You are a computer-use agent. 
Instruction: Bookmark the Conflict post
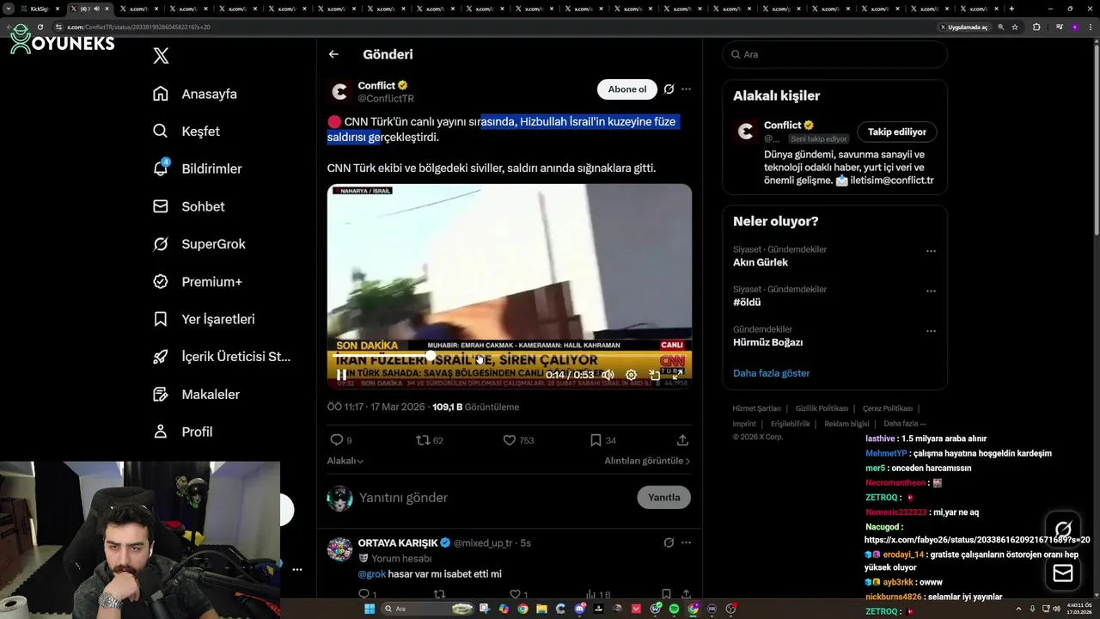click(596, 440)
